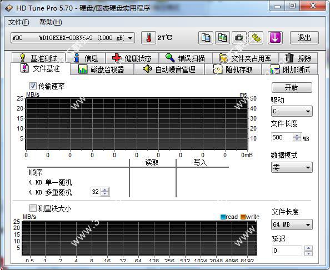Open the 健康状态 health tab
The height and width of the screenshot is (270, 330).
pyautogui.click(x=132, y=58)
